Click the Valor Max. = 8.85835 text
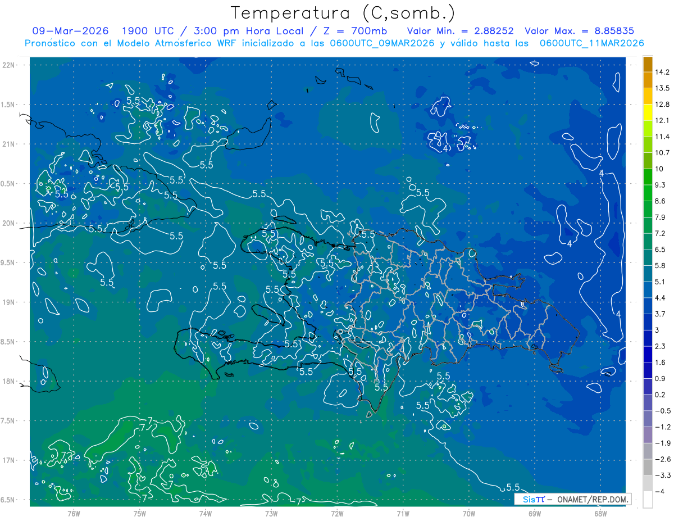The height and width of the screenshot is (521, 674). point(579,31)
